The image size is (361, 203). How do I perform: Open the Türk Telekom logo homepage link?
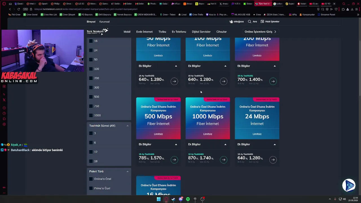[97, 31]
